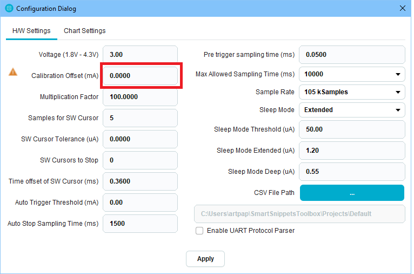414x274 pixels.
Task: Focus the Sleep Mode Deep (uA) field
Action: (x=352, y=172)
